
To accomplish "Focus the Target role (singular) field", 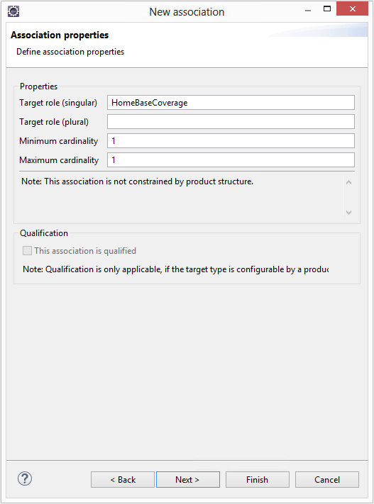I will [x=231, y=103].
